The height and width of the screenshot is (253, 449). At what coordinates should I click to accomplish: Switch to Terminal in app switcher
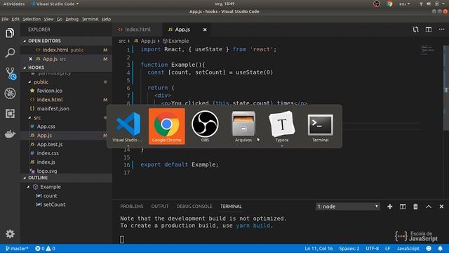[x=320, y=126]
